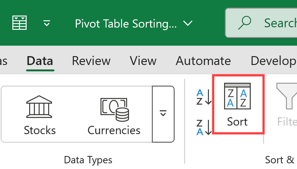Click the Pivot Table Sorting file name

coord(126,24)
